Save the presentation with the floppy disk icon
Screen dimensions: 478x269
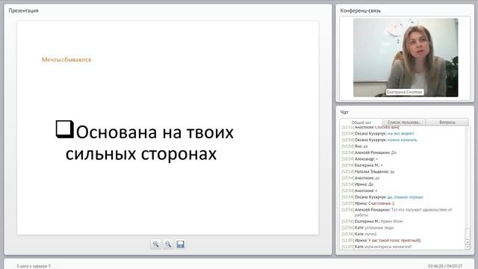[181, 244]
